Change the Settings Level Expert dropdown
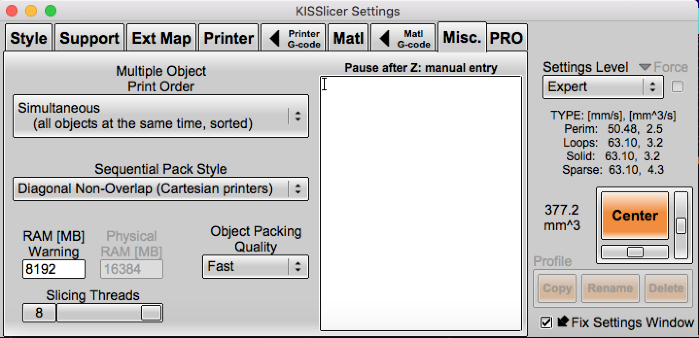 coord(602,87)
